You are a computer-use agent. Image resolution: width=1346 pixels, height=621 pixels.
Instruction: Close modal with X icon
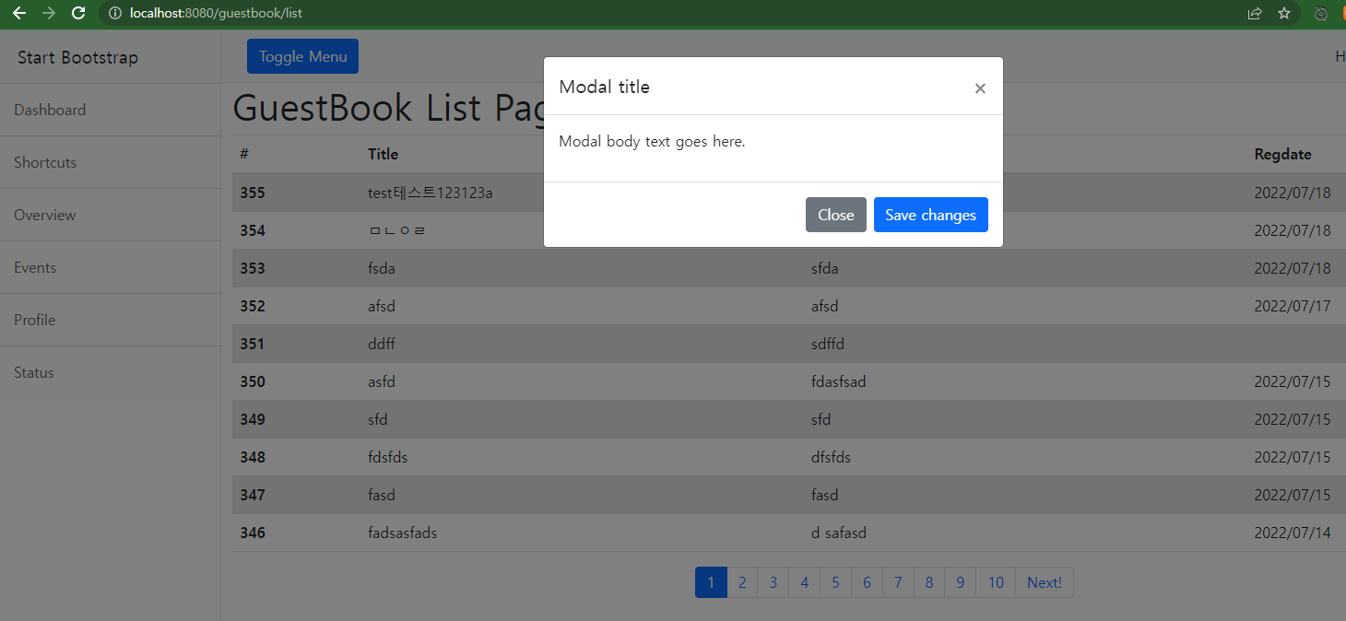click(x=980, y=88)
